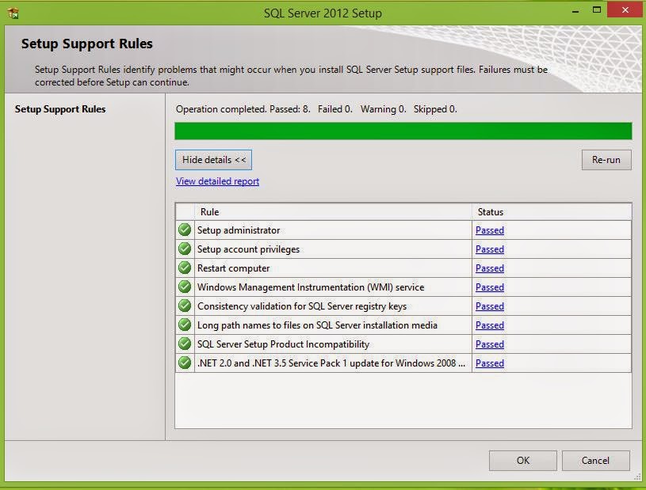Select Setup Support Rules step in left pane
This screenshot has width=646, height=490.
60,109
